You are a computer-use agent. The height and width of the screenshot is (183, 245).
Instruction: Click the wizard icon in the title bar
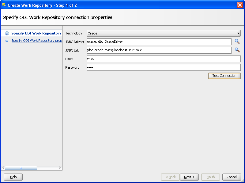coord(4,5)
